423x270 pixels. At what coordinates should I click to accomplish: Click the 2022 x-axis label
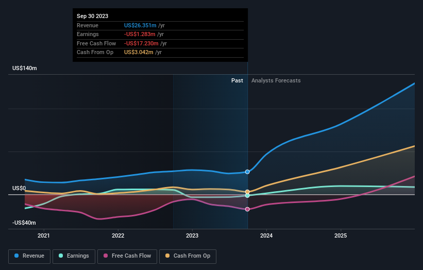pyautogui.click(x=118, y=235)
